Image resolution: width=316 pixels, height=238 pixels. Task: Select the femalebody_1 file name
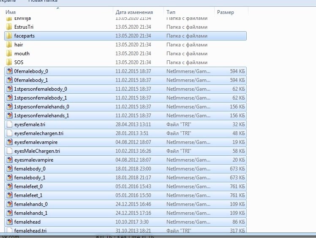tap(30, 178)
